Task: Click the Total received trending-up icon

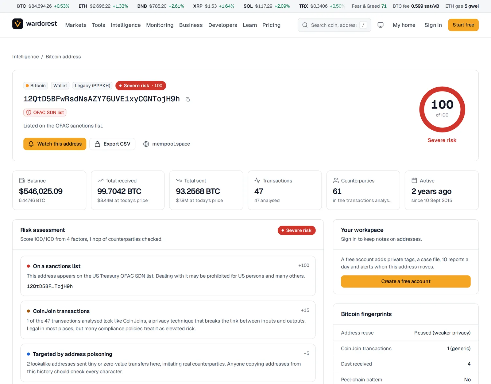Action: point(100,181)
